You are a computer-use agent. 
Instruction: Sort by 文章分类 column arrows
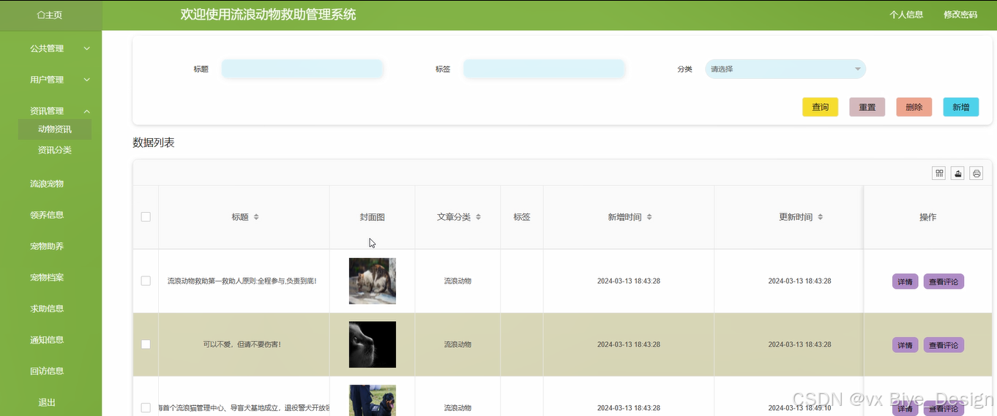click(x=478, y=217)
